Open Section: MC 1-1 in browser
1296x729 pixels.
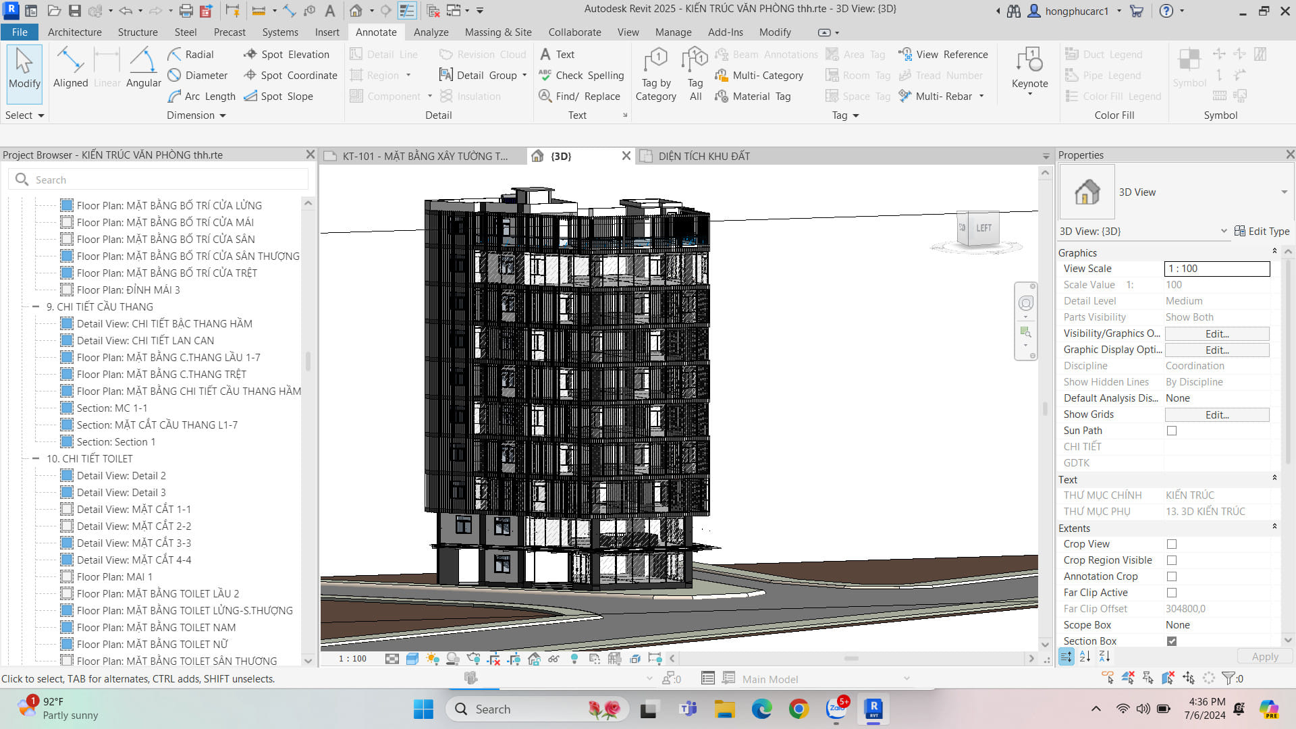click(x=111, y=408)
